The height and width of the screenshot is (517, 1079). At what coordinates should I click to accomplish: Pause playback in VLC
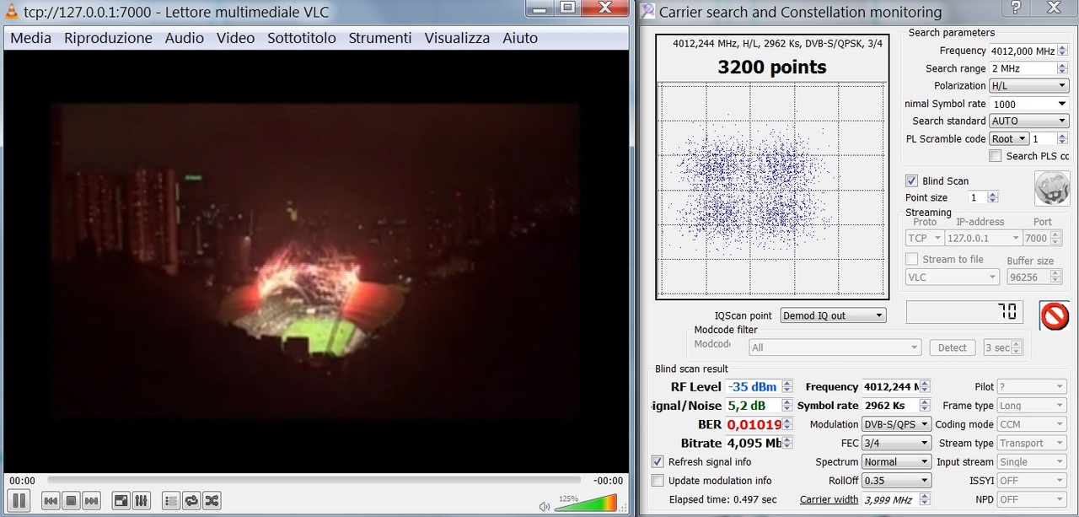point(19,500)
